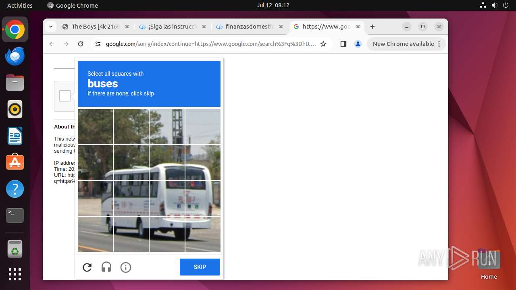
Task: Open Chrome three-dot menu
Action: point(439,44)
